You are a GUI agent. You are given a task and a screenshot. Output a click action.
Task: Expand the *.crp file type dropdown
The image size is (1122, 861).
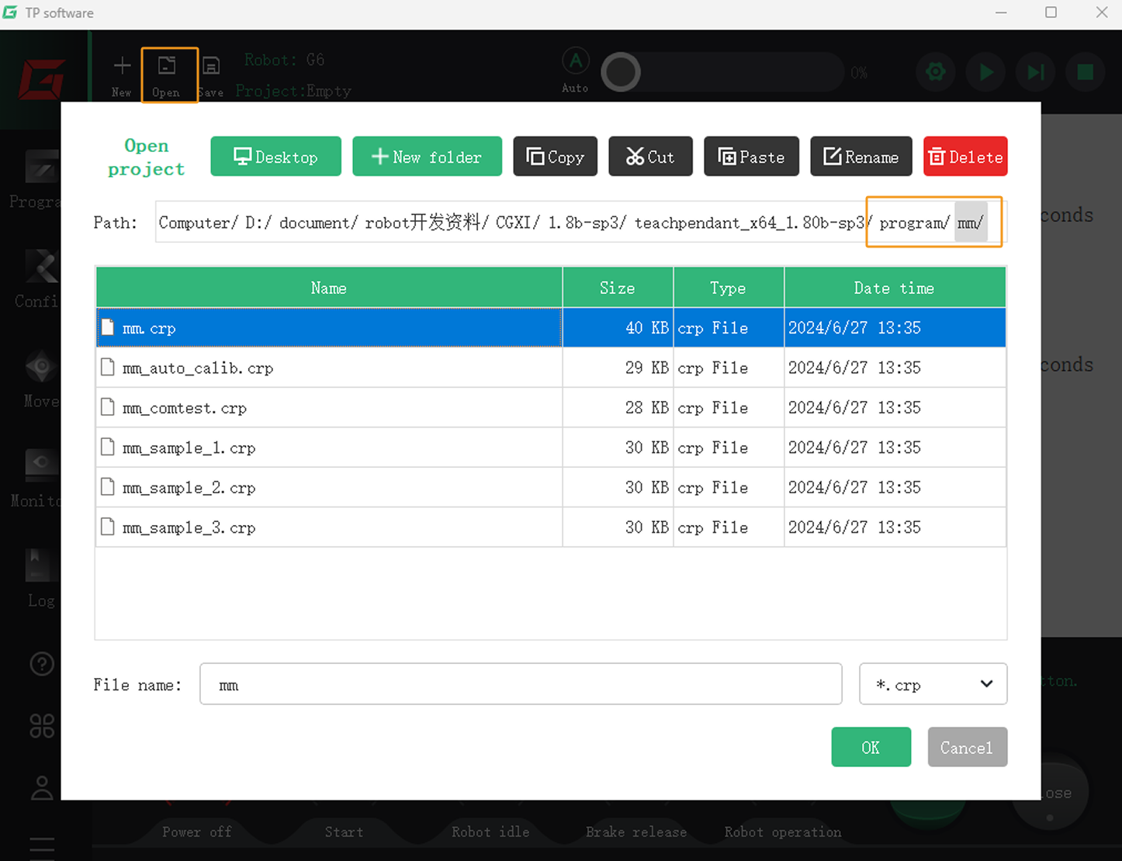click(x=933, y=684)
